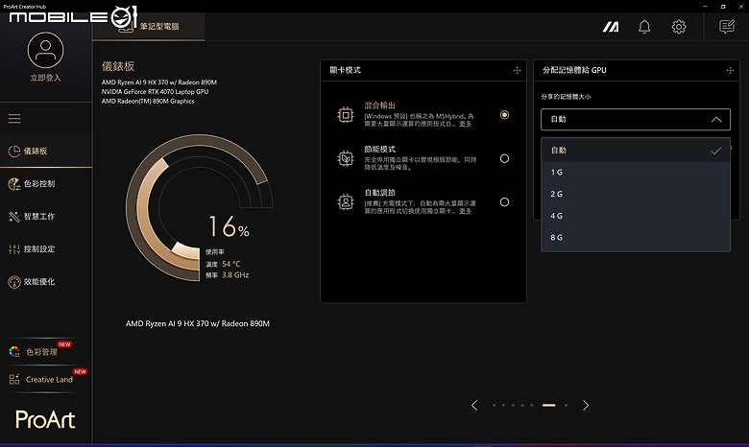Open the 控制設定 control settings section
This screenshot has height=447, width=749.
tap(46, 248)
